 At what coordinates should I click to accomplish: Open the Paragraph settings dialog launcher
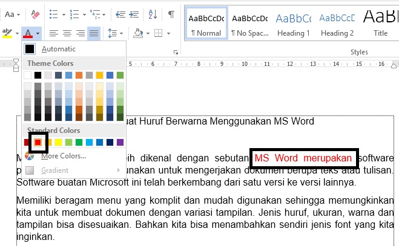[176, 52]
